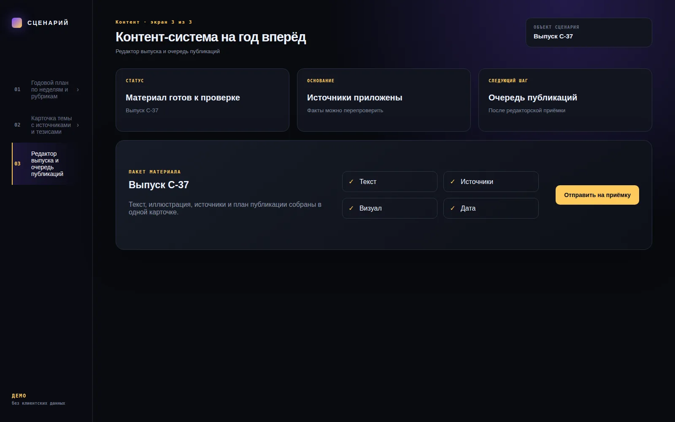Click the Выпуск С-37 package heading

159,185
